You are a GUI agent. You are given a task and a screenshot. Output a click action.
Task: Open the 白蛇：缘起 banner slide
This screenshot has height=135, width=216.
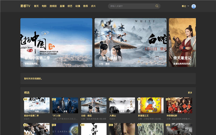click(130, 42)
